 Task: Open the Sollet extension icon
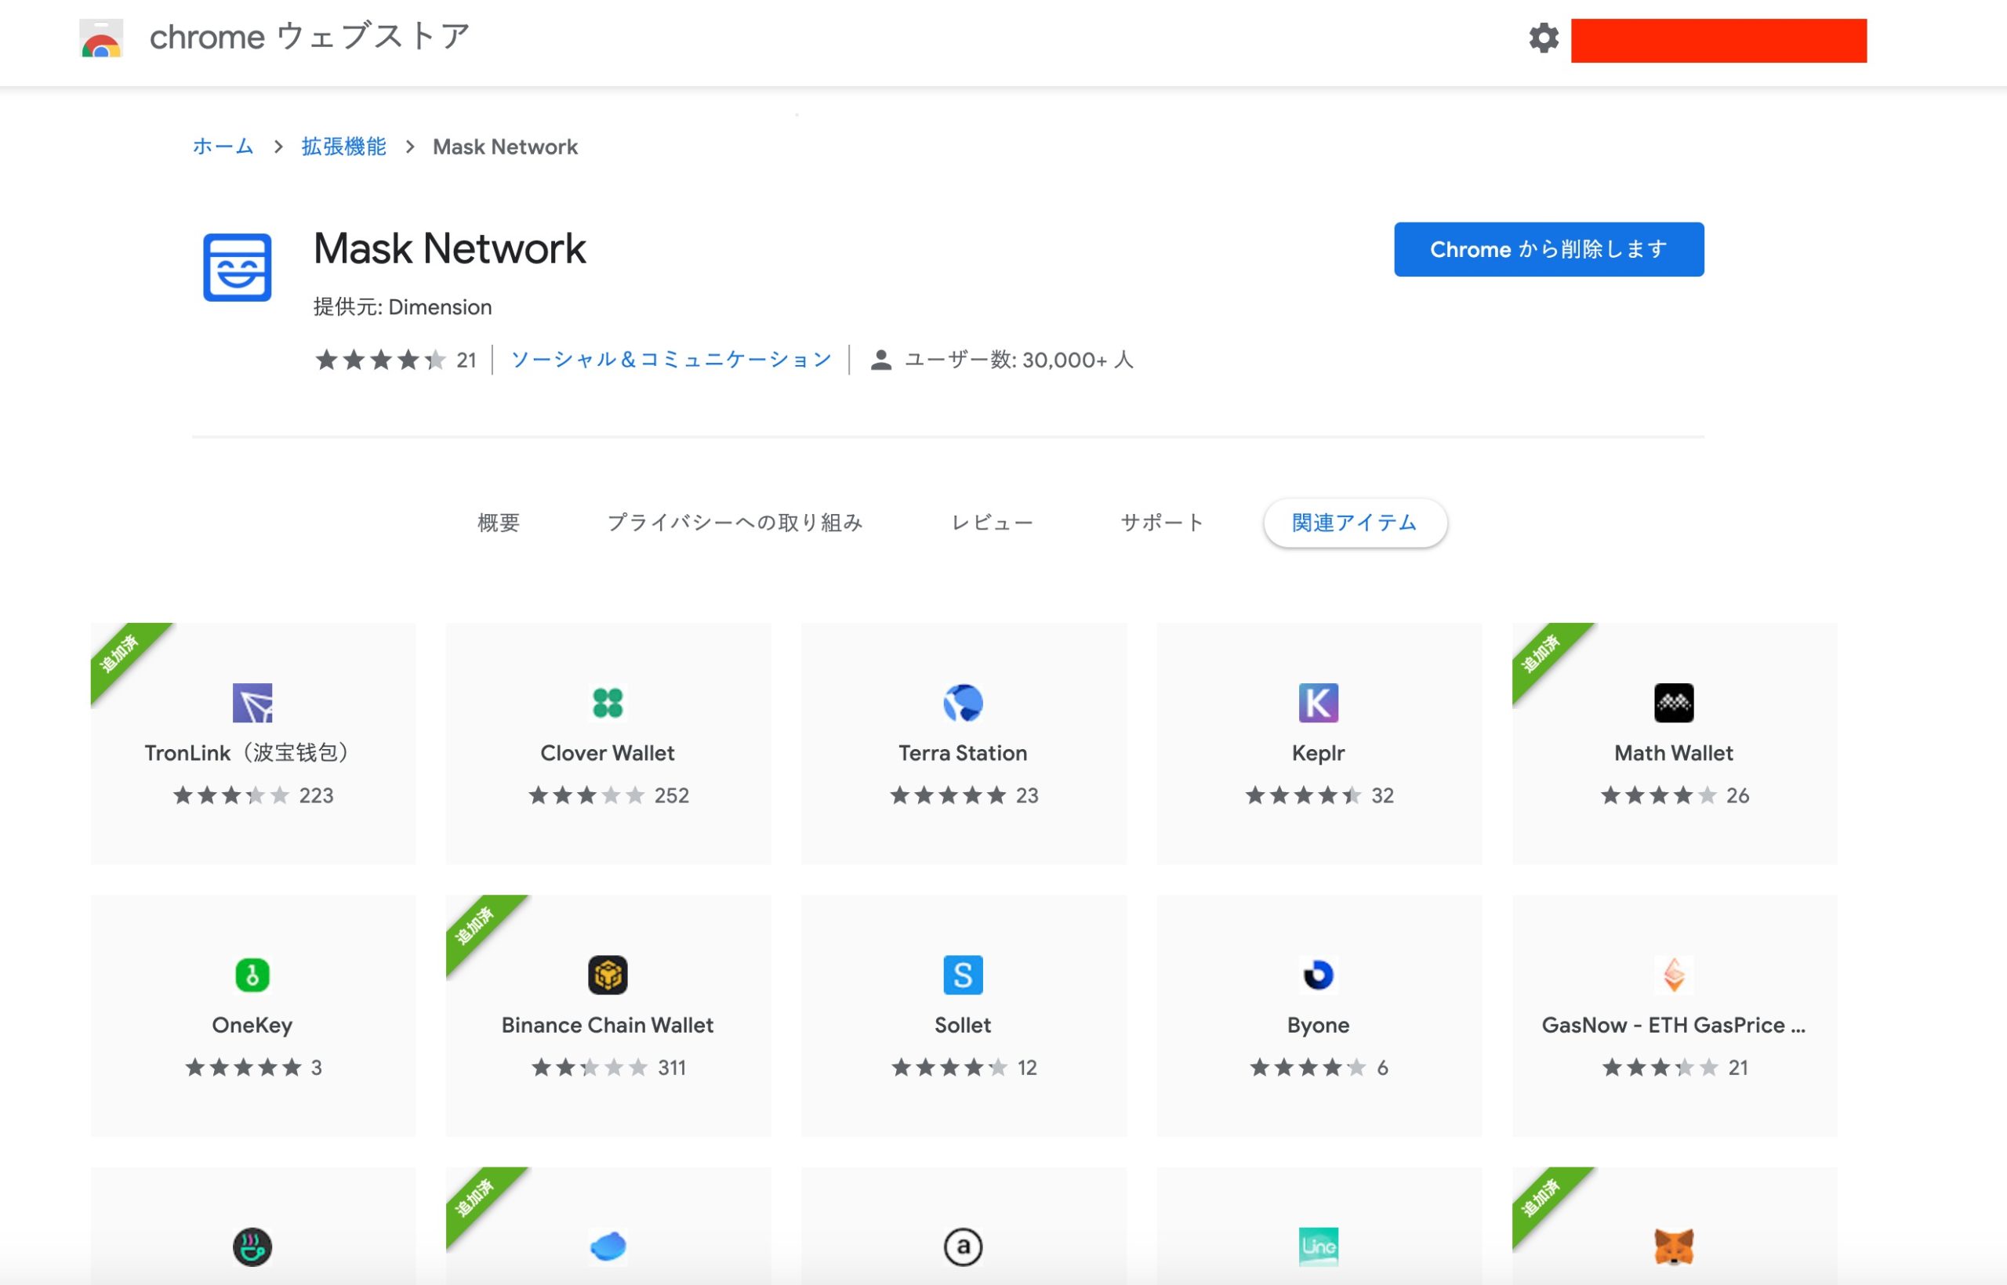tap(963, 975)
